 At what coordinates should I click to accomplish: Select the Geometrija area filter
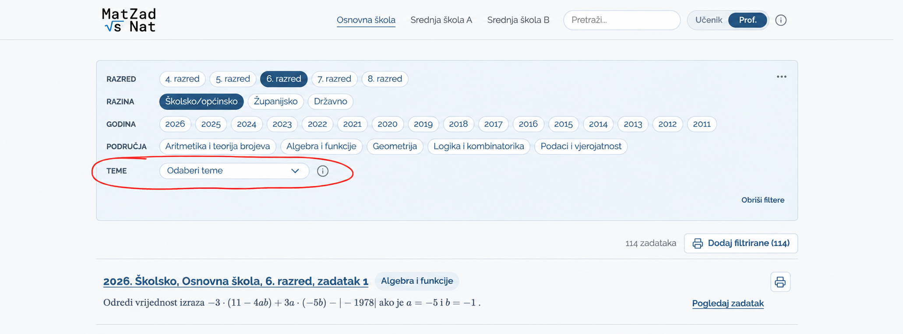[x=395, y=146]
